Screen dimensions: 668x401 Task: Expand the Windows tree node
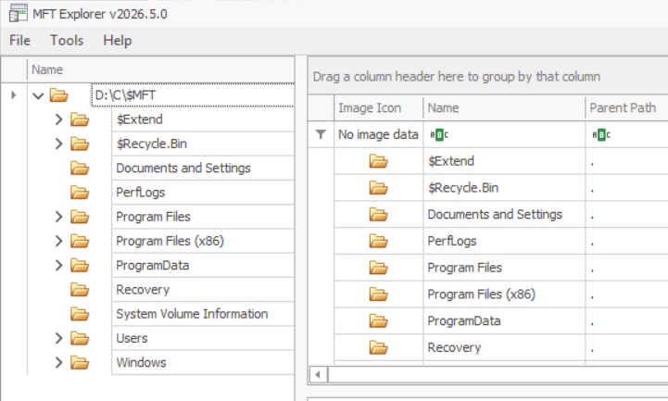coord(58,363)
